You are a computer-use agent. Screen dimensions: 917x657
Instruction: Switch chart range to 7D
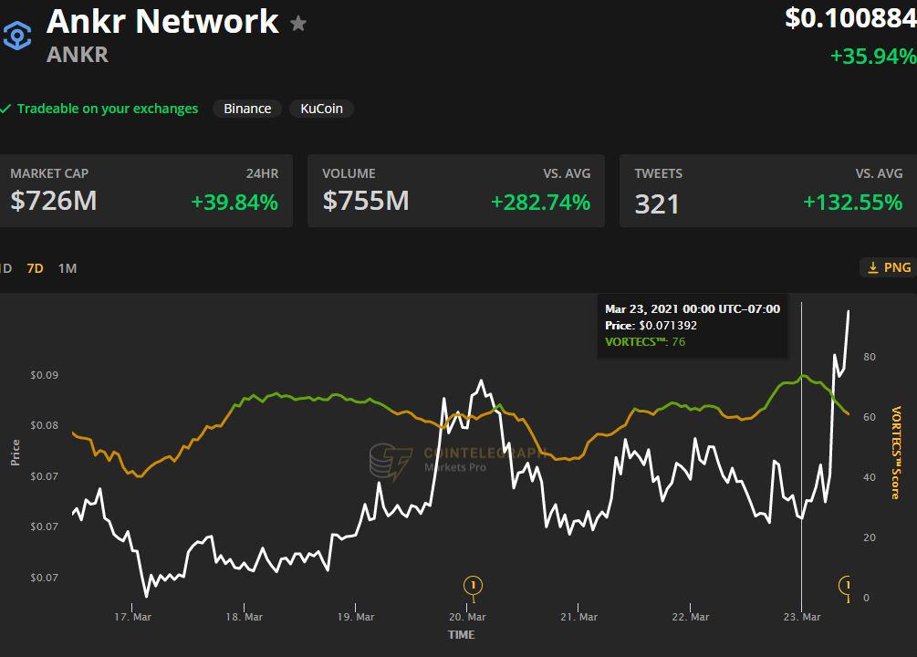[x=35, y=268]
